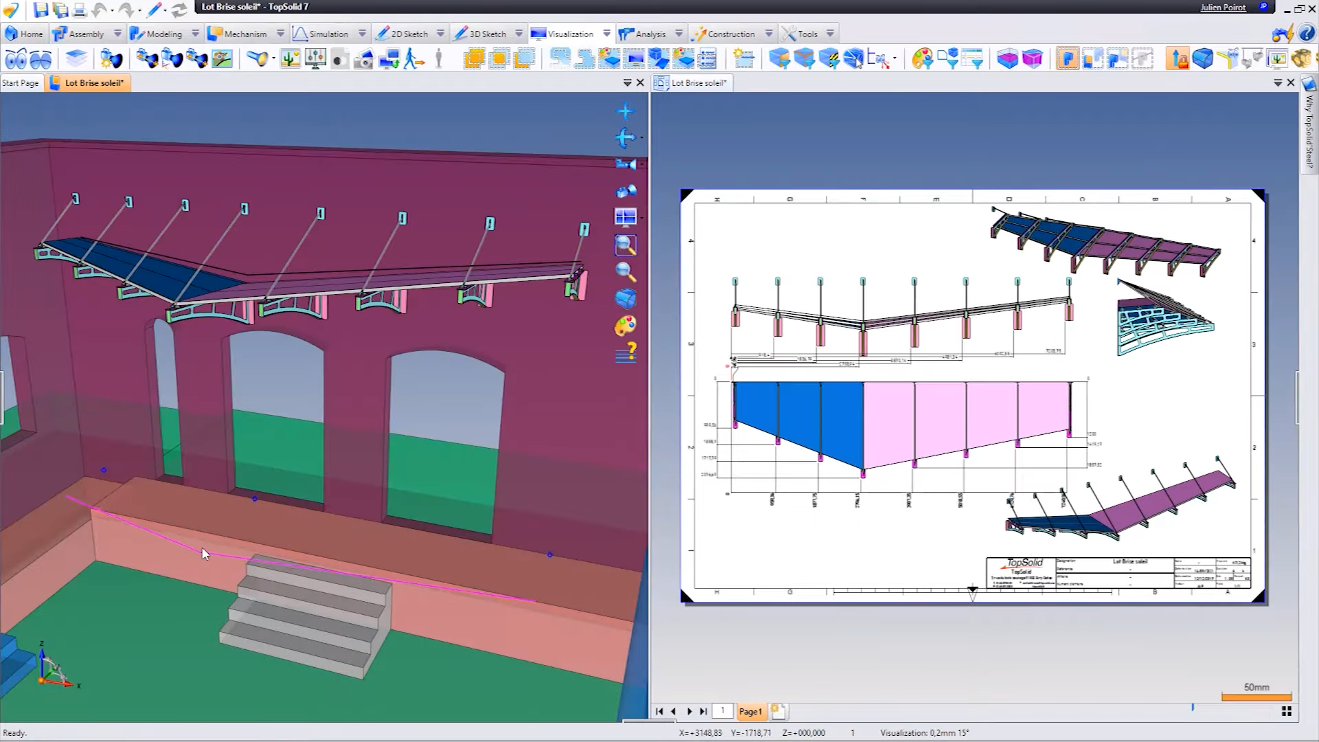The width and height of the screenshot is (1319, 742).
Task: Click the color palette filter icon in toolbar
Action: (923, 59)
